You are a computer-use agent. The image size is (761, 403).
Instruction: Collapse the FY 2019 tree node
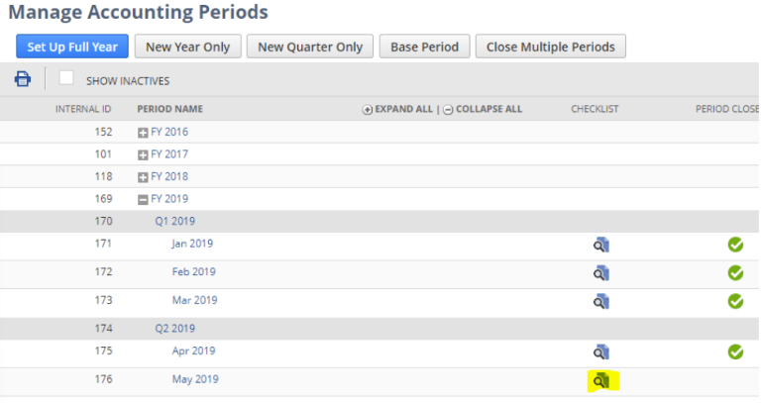(x=143, y=199)
